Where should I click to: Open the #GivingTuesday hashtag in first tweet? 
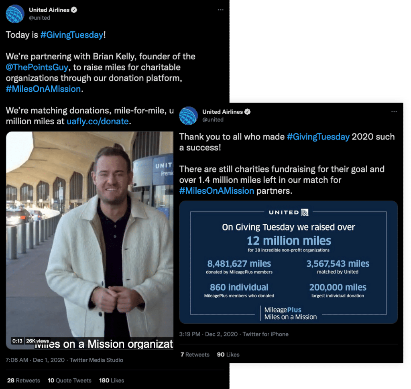coord(72,35)
